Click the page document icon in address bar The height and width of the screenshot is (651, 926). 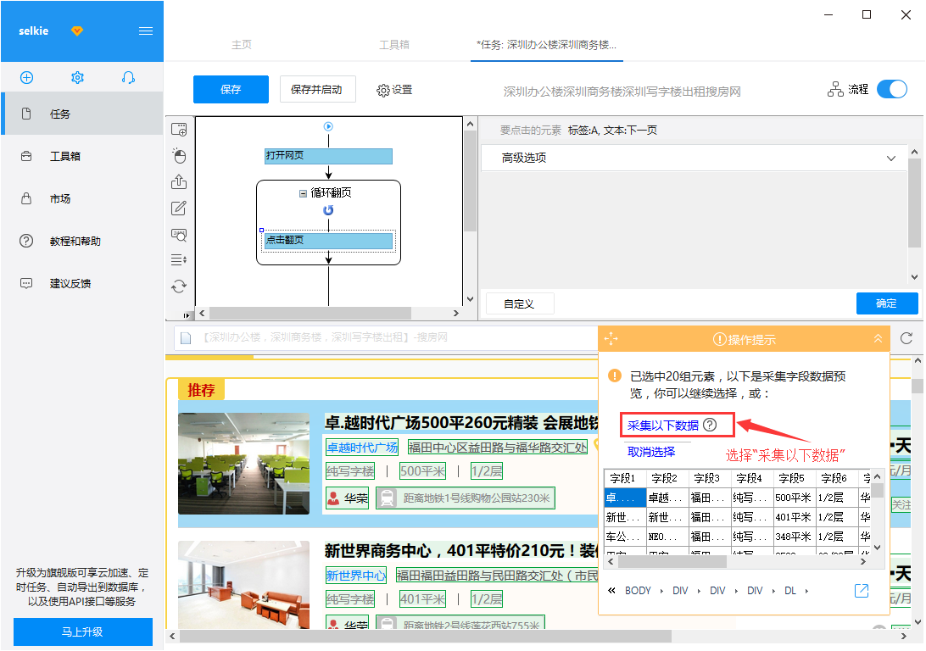[x=186, y=337]
